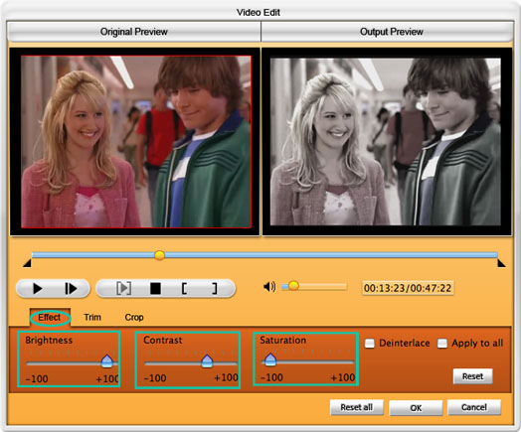Click the Reset all button
This screenshot has height=432, width=521.
coord(357,407)
